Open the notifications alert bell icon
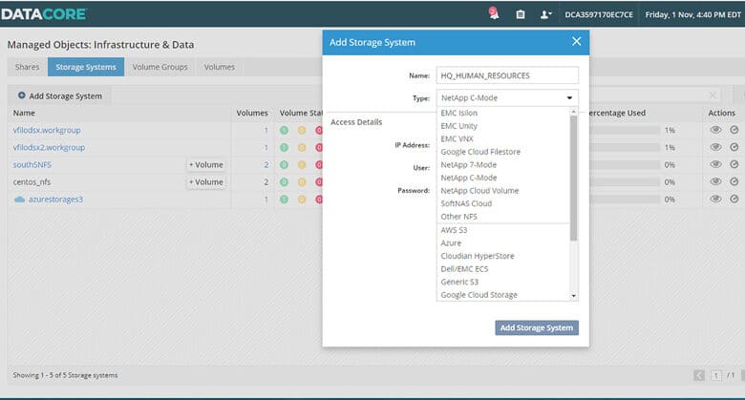 (494, 13)
